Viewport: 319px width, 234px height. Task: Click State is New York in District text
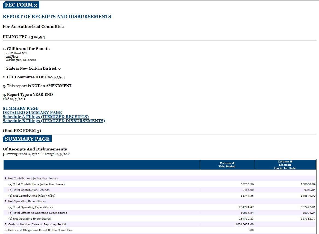pos(33,68)
